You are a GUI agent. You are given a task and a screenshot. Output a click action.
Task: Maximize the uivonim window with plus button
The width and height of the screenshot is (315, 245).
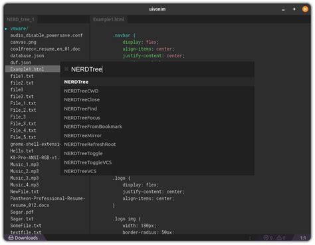pyautogui.click(x=294, y=9)
